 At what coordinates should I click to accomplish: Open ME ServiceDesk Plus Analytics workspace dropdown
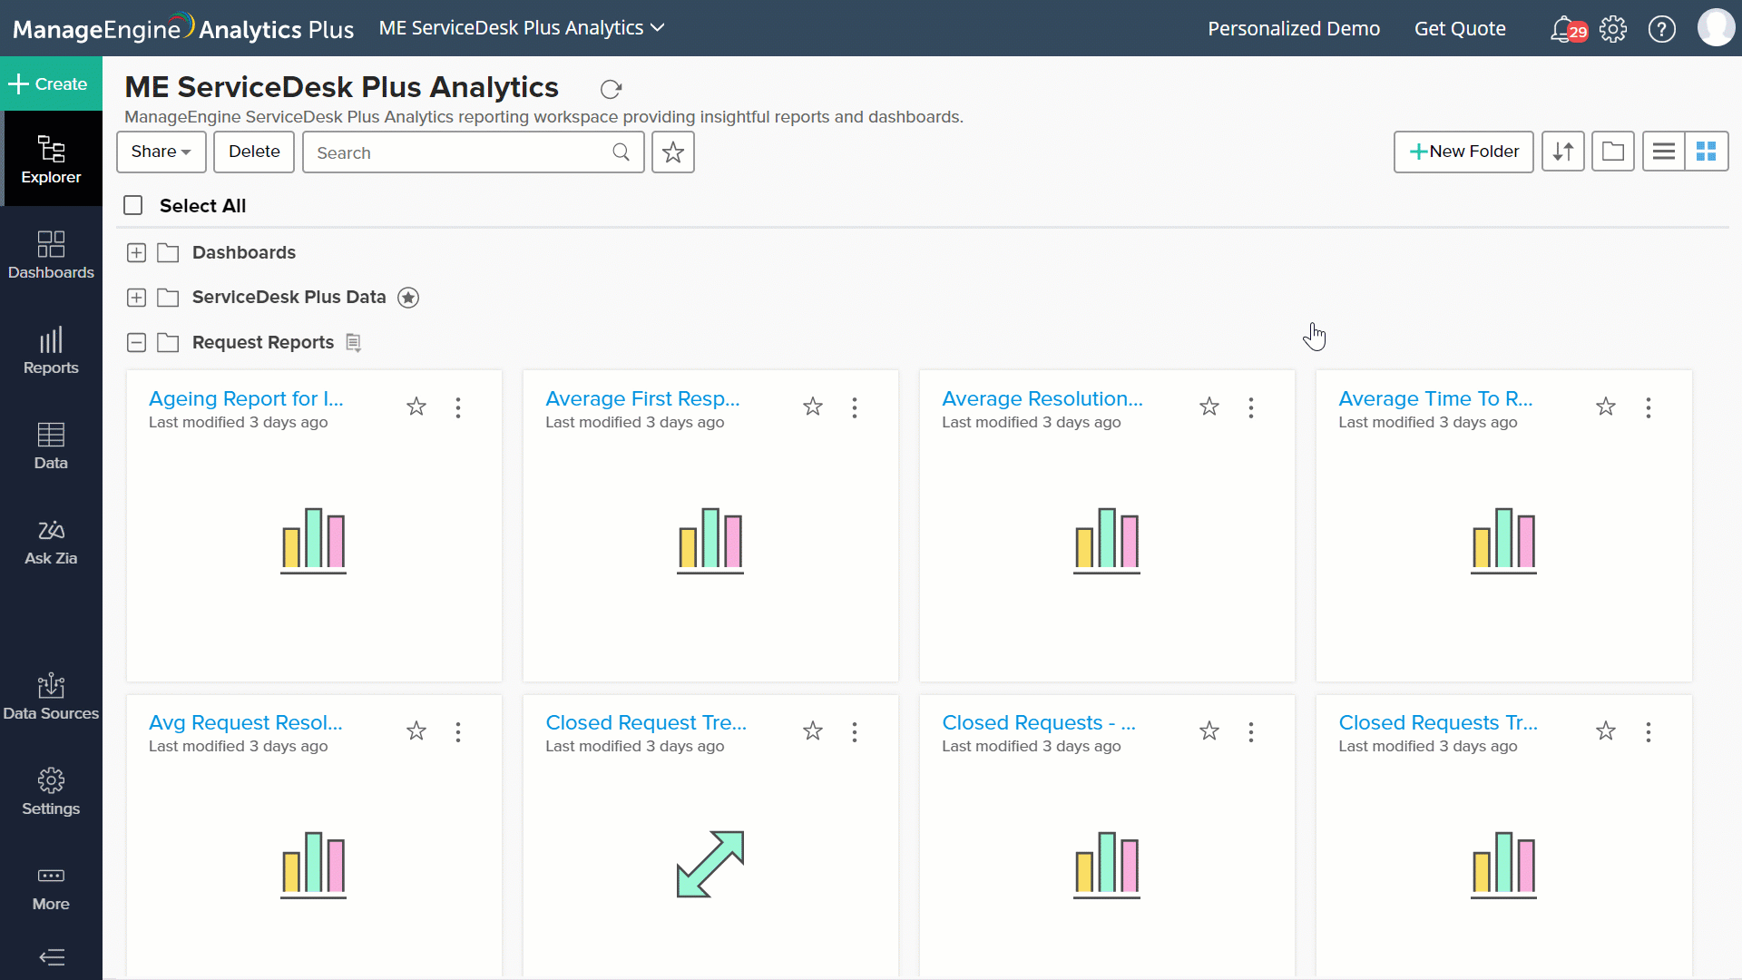click(x=522, y=28)
